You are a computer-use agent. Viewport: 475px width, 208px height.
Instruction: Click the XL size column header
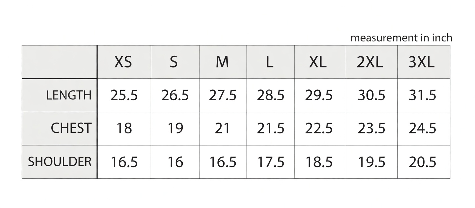318,62
